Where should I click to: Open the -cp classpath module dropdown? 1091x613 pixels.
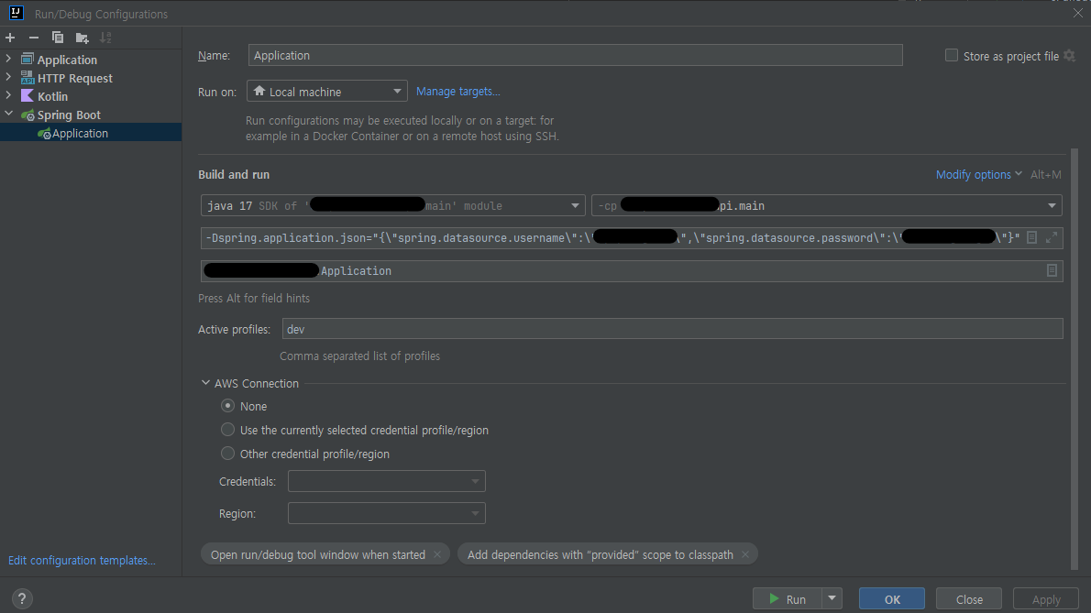pos(827,206)
